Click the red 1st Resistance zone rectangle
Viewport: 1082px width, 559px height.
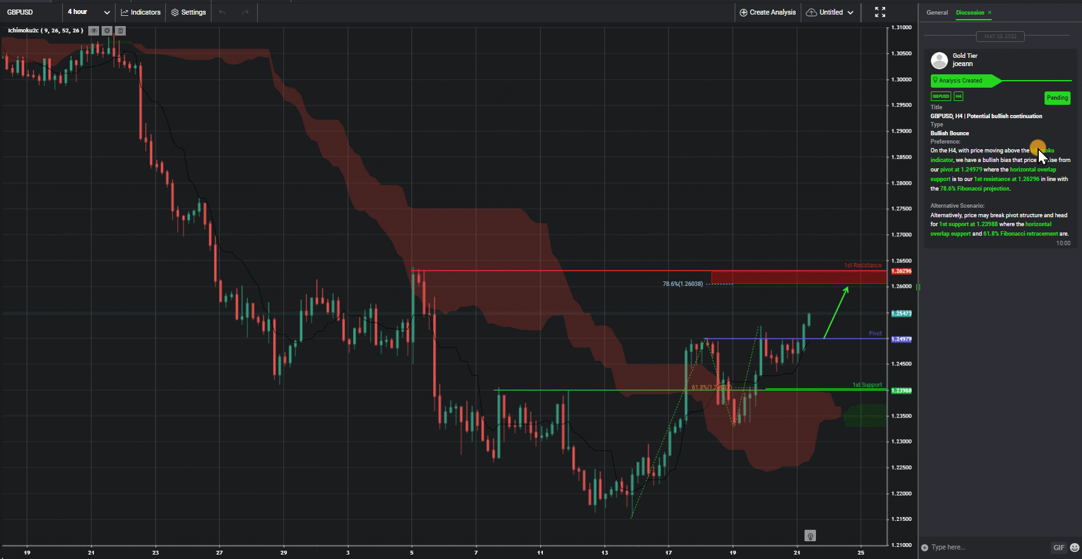pyautogui.click(x=798, y=278)
